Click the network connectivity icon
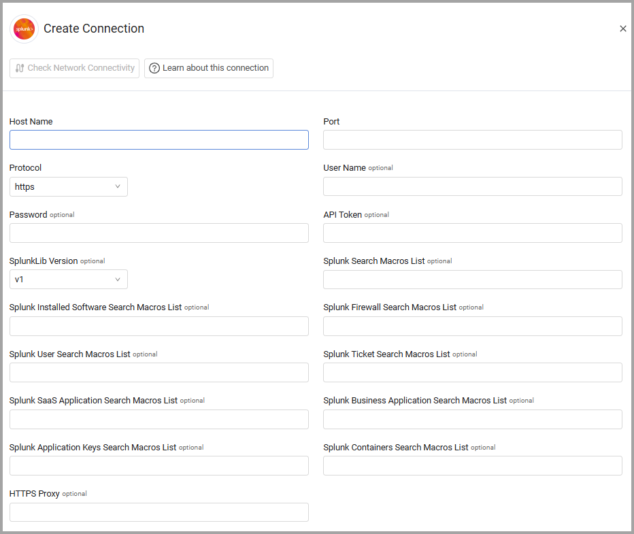The image size is (634, 534). click(x=20, y=68)
